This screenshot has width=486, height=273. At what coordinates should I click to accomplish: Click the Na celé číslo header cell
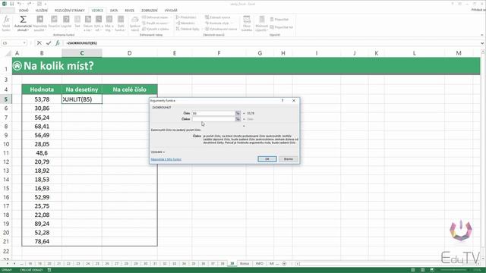[x=129, y=89]
